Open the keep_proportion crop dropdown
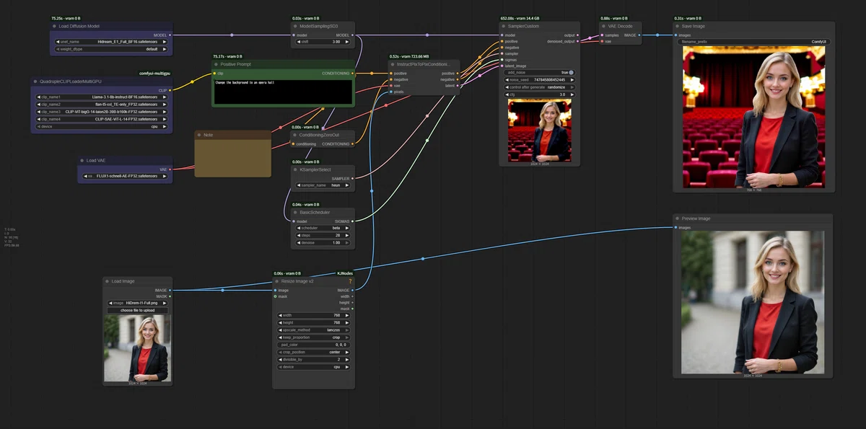Screen dimensions: 866x429 313,337
